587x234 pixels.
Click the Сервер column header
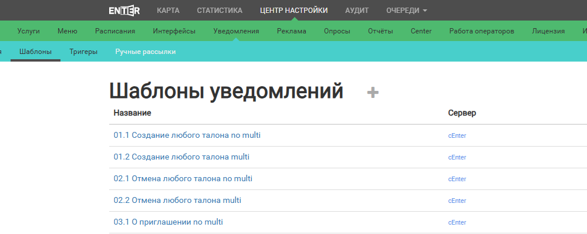(462, 113)
